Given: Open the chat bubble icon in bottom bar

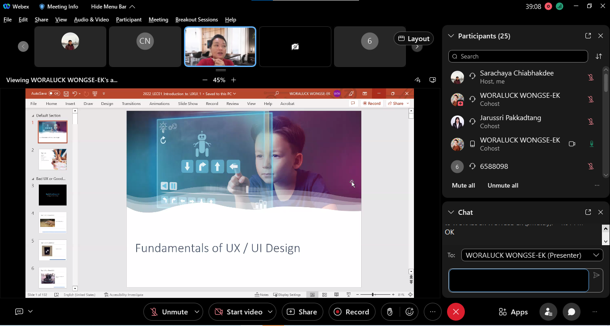Looking at the screenshot, I should point(571,312).
